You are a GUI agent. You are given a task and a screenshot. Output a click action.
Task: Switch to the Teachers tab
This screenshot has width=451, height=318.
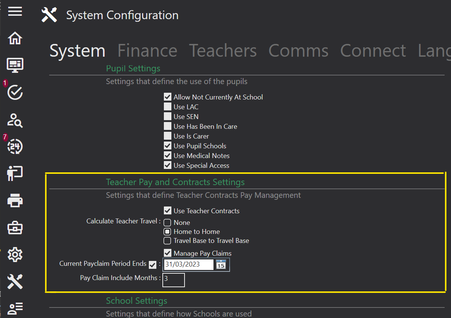223,51
